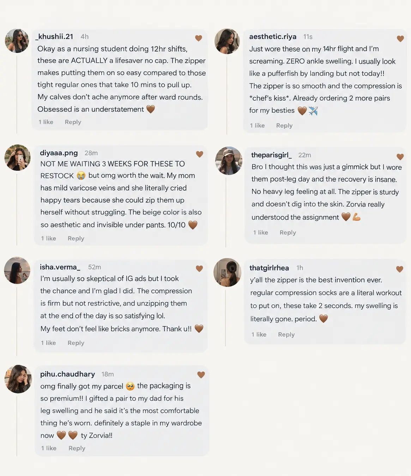Click the heart icon on isha.verma_'s comment
Image resolution: width=411 pixels, height=476 pixels.
(199, 269)
